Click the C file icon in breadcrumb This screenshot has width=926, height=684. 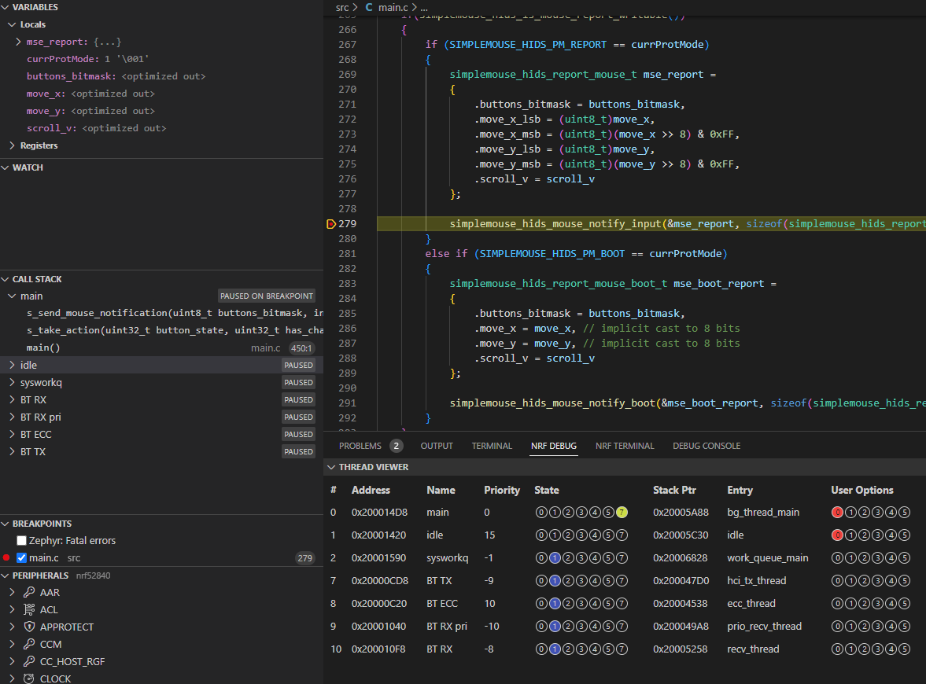369,7
